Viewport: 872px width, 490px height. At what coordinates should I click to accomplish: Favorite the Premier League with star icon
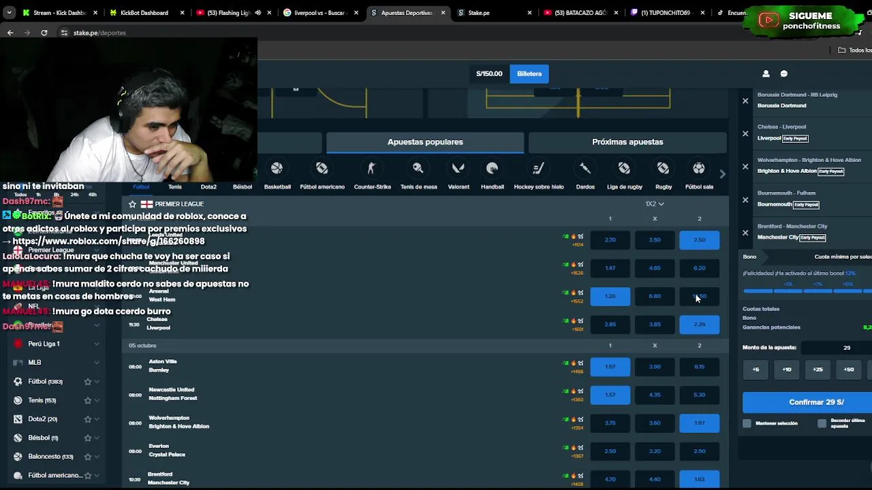pos(133,204)
